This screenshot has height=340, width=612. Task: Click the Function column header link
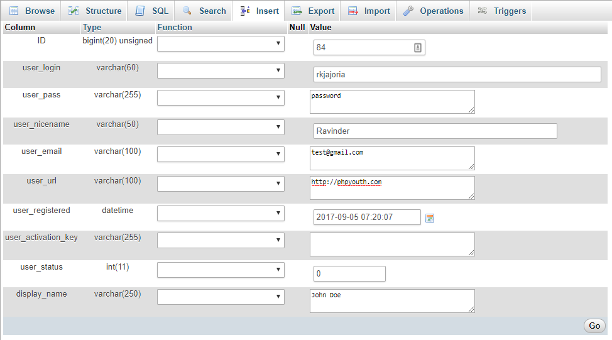point(175,27)
